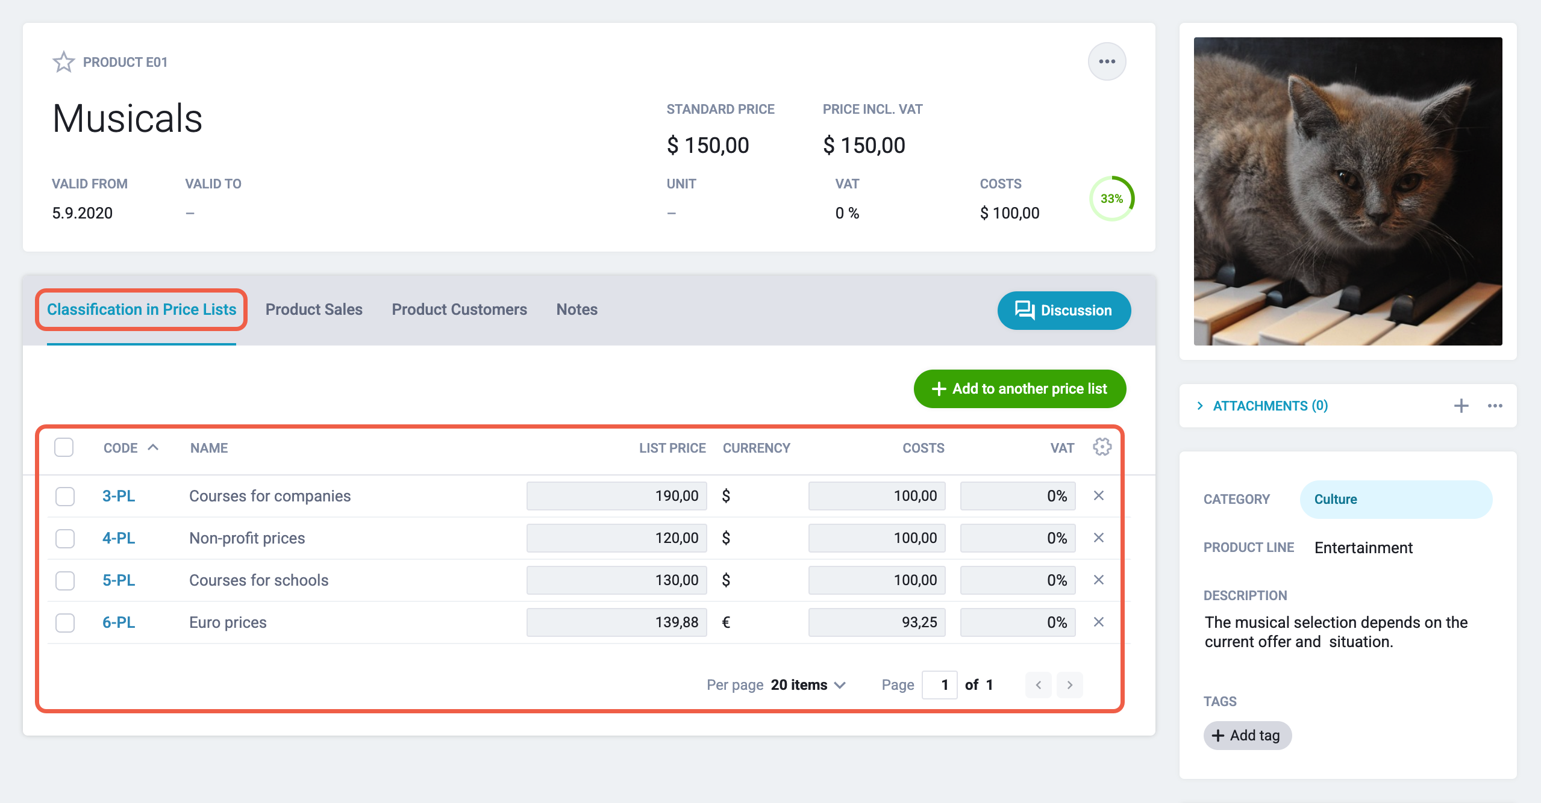Switch to the Classification in Price Lists tab
This screenshot has height=803, width=1541.
(142, 309)
